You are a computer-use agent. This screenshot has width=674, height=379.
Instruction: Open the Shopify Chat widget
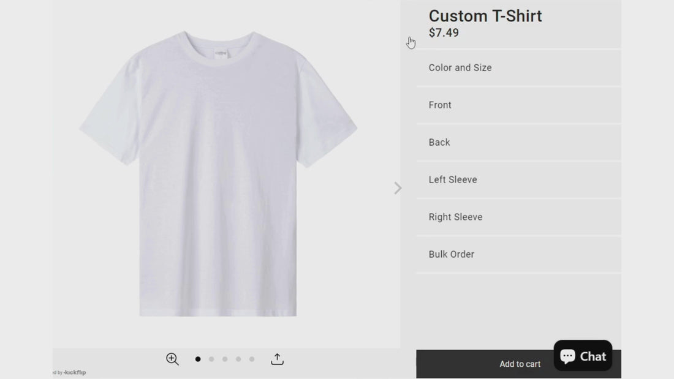click(x=583, y=356)
